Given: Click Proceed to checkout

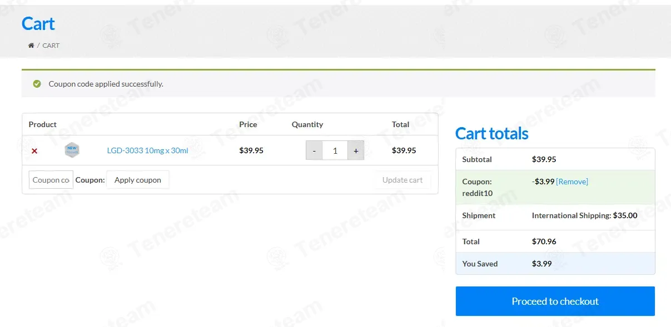Looking at the screenshot, I should click(555, 301).
